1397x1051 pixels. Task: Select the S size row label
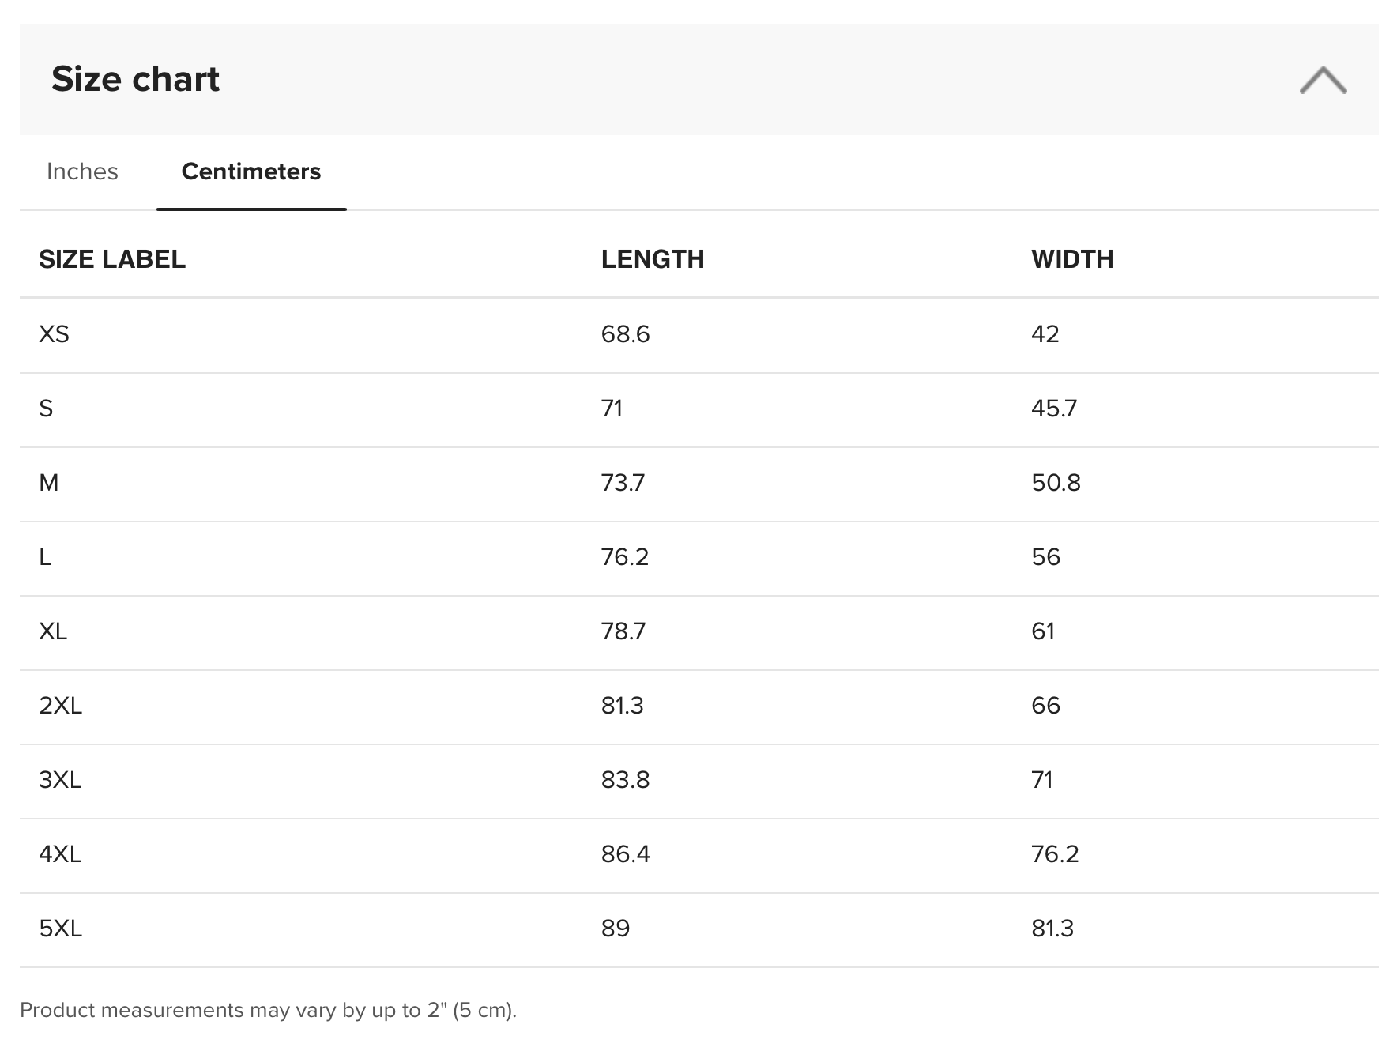[46, 409]
